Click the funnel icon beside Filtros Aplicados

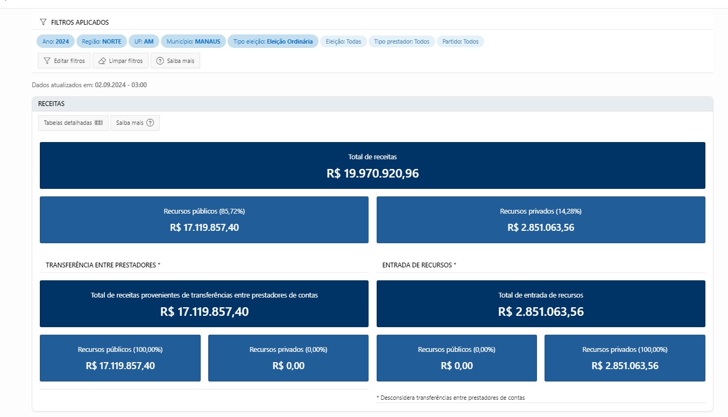[43, 22]
